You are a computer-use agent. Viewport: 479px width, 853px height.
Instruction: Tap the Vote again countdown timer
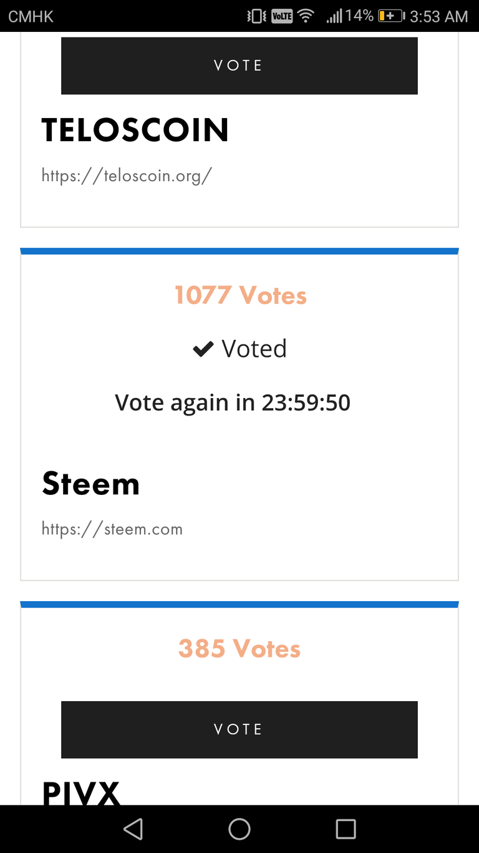pyautogui.click(x=233, y=402)
